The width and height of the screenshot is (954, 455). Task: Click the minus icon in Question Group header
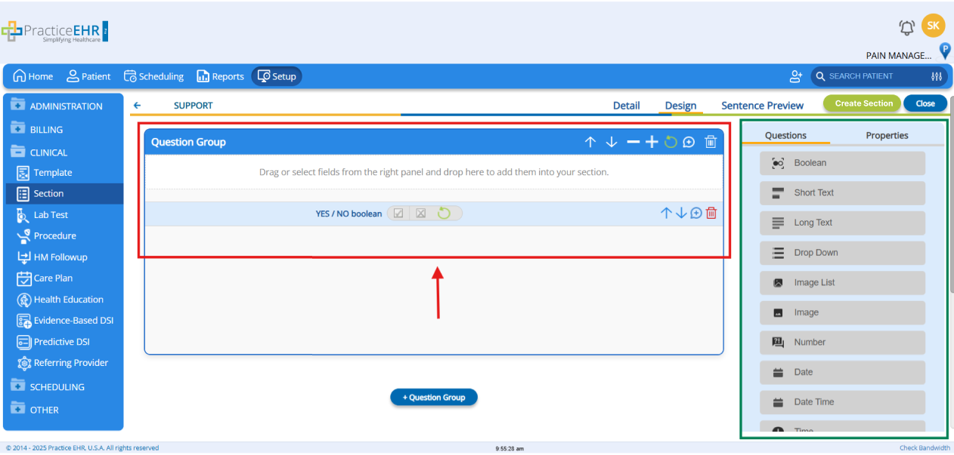[x=633, y=142]
